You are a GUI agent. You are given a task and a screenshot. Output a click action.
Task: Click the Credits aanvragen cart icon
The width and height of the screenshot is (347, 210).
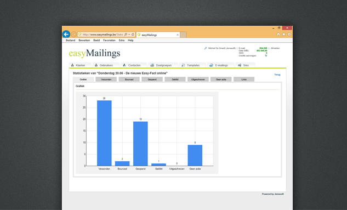266,56
